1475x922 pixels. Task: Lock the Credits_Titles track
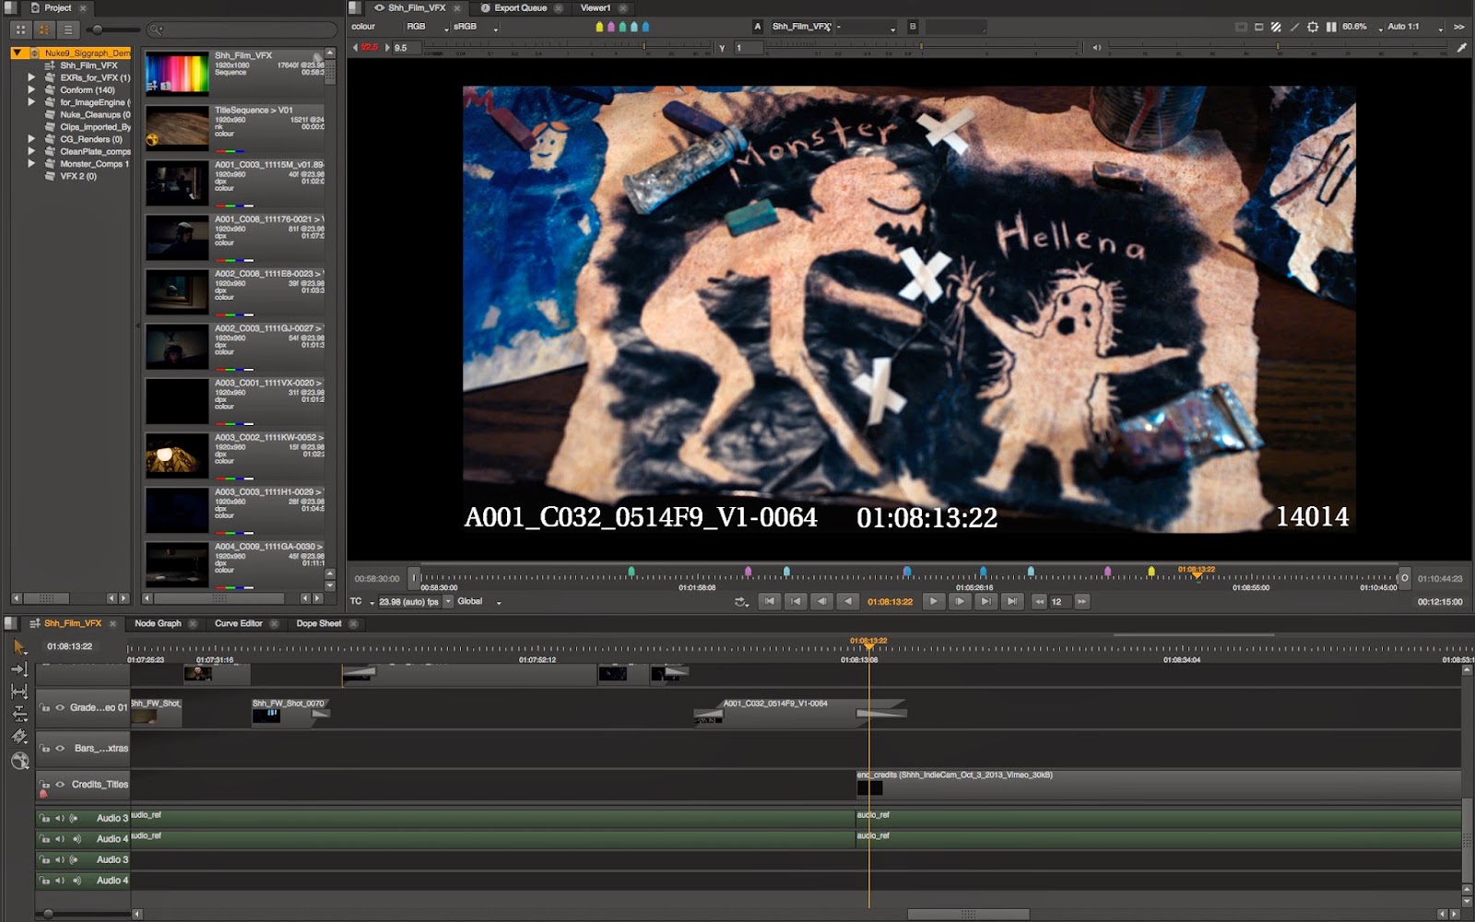coord(43,784)
